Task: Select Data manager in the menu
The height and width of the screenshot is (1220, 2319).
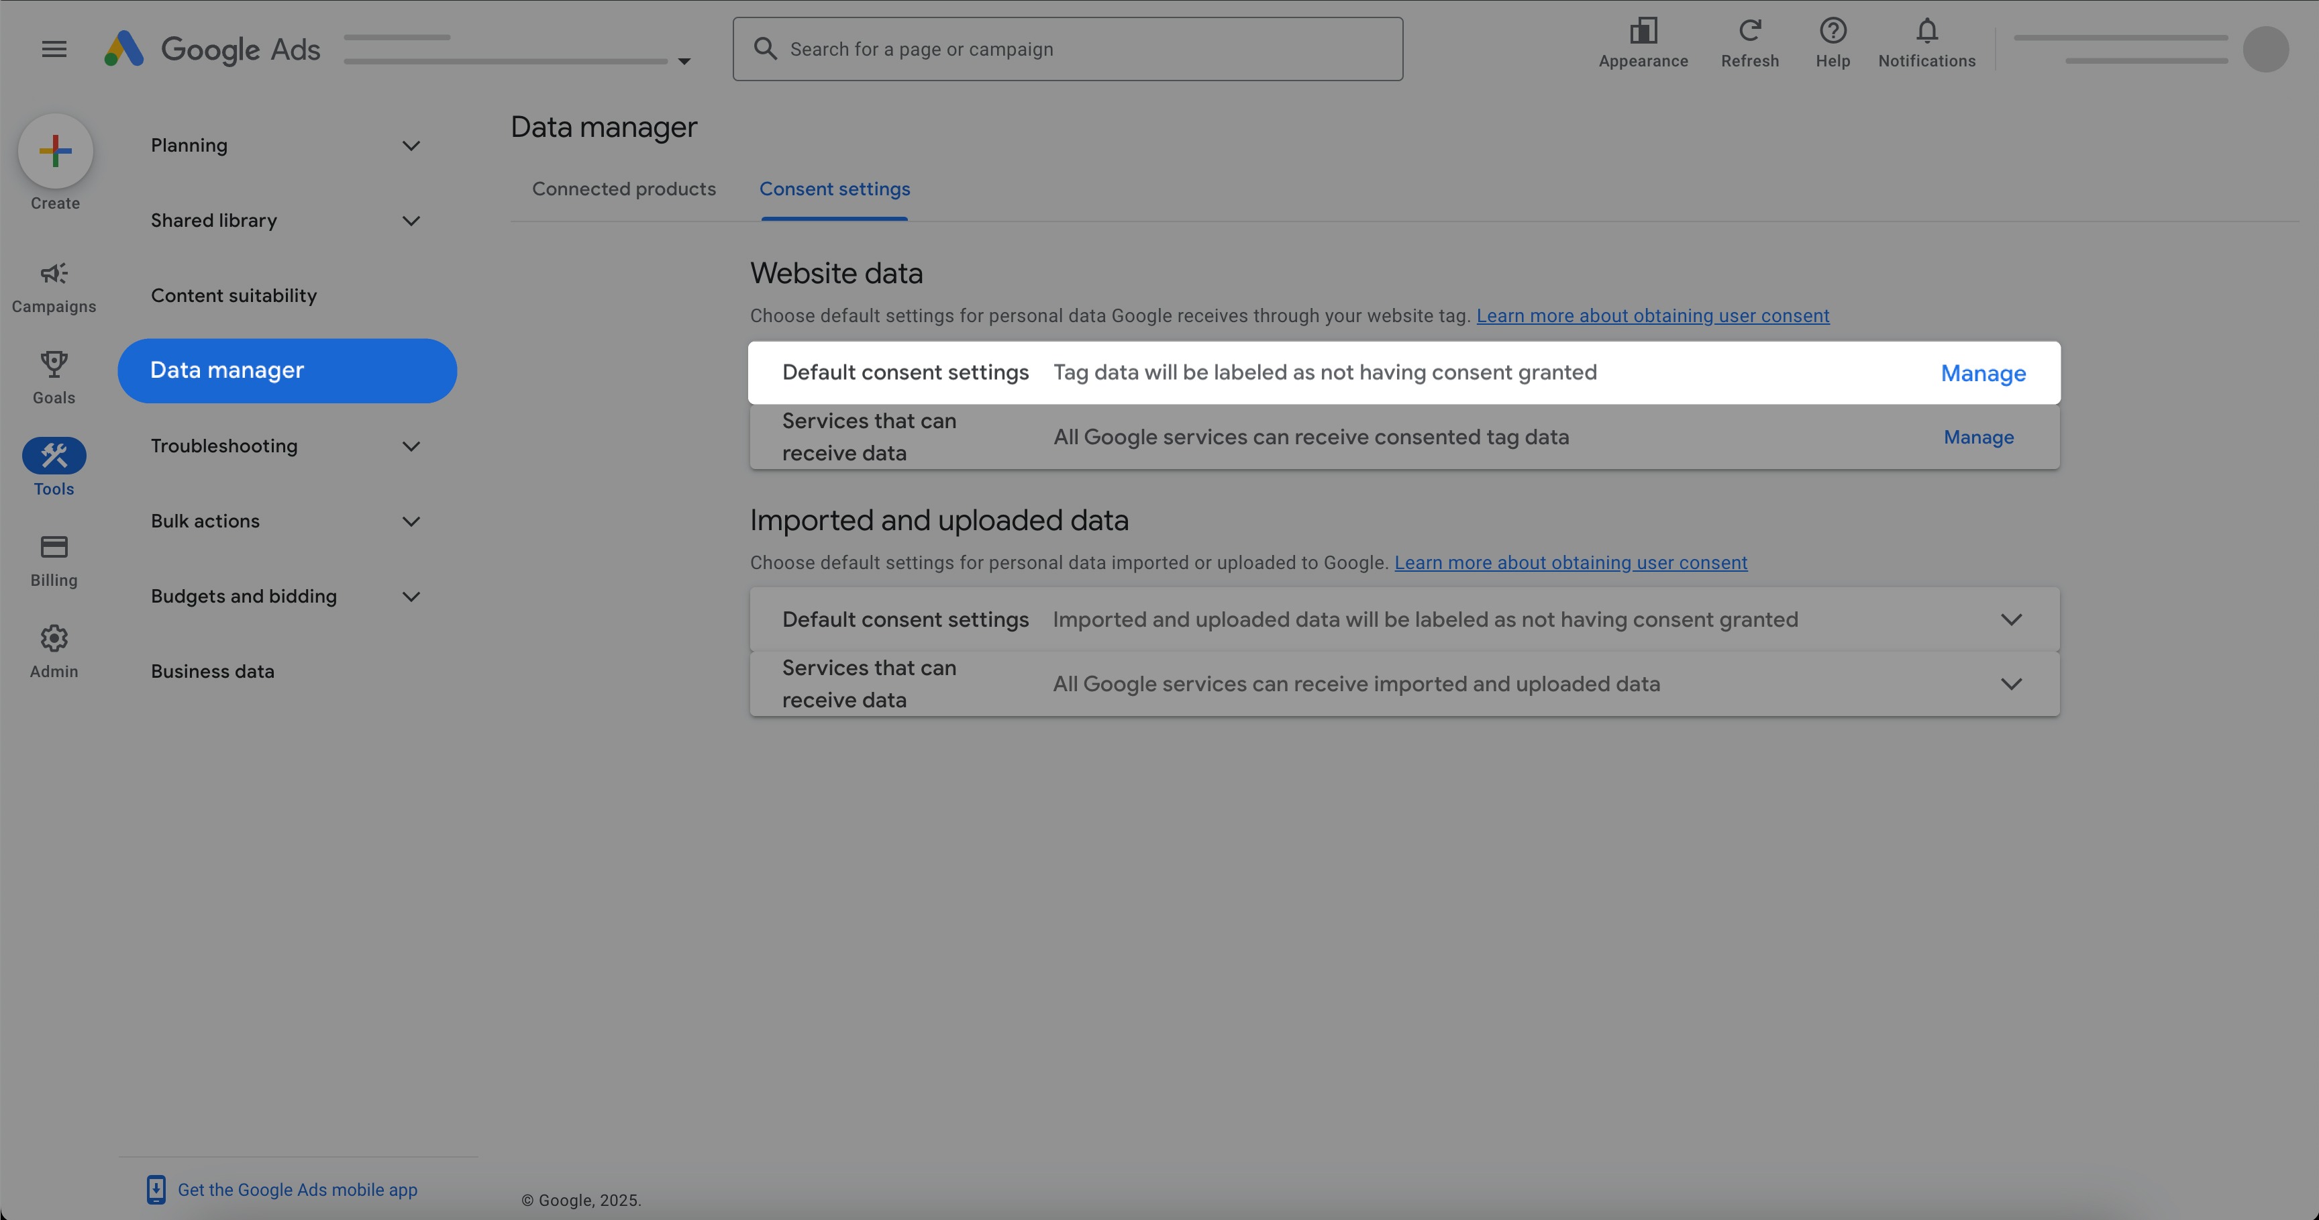Action: (287, 370)
